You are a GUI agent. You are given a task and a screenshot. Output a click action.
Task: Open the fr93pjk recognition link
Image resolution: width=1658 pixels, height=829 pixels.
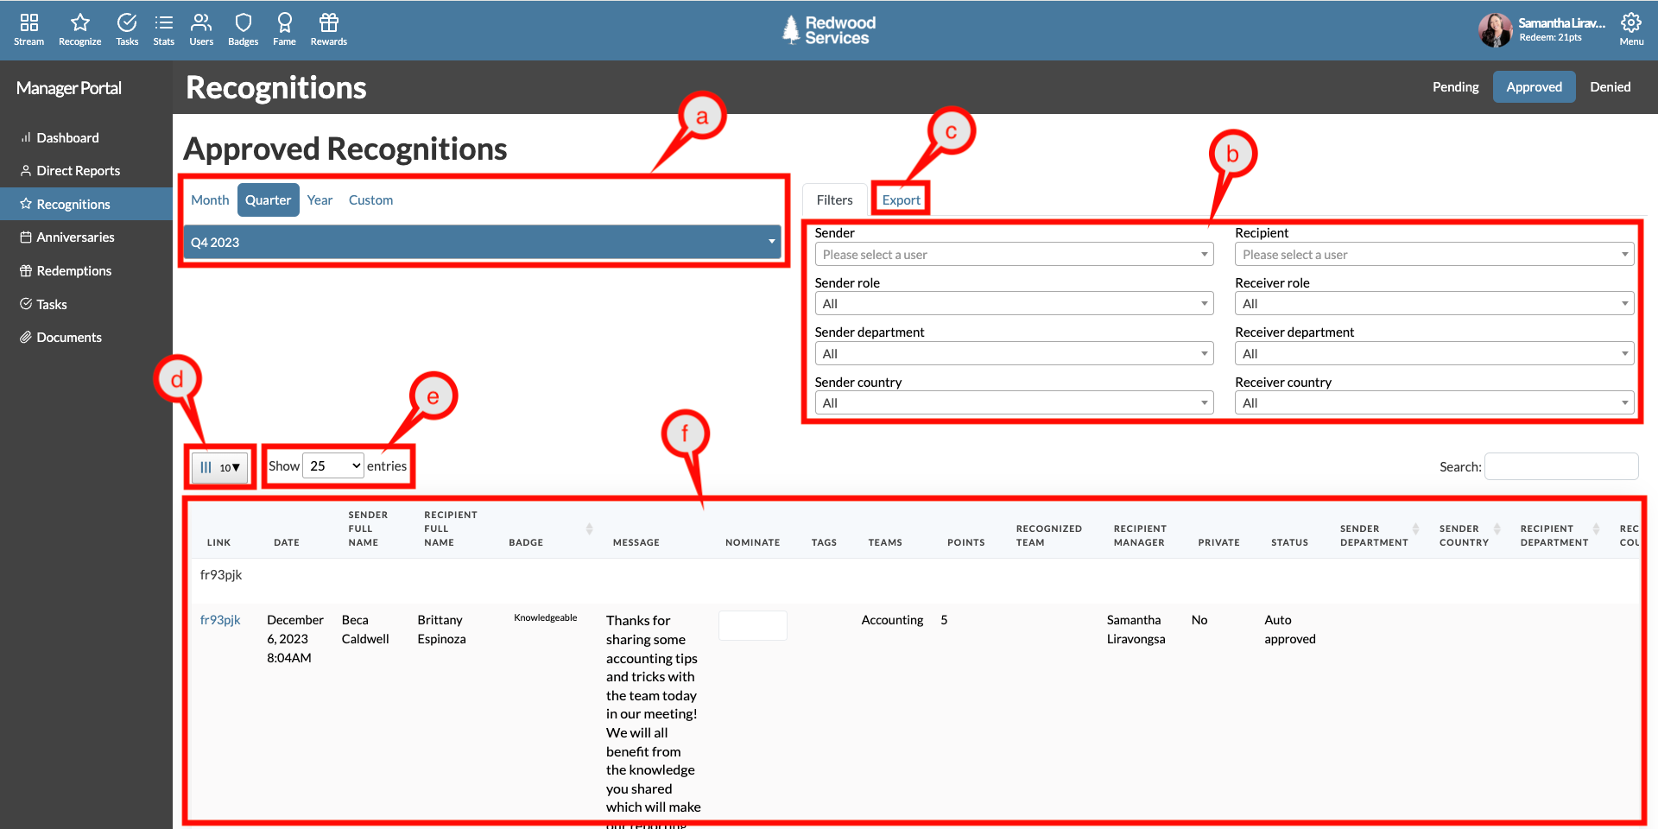[x=220, y=620]
